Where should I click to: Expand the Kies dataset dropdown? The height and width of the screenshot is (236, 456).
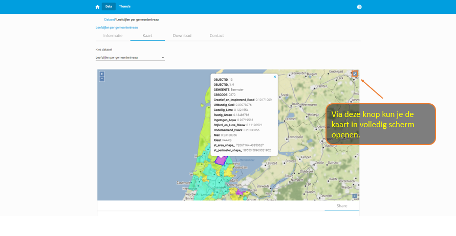(130, 58)
